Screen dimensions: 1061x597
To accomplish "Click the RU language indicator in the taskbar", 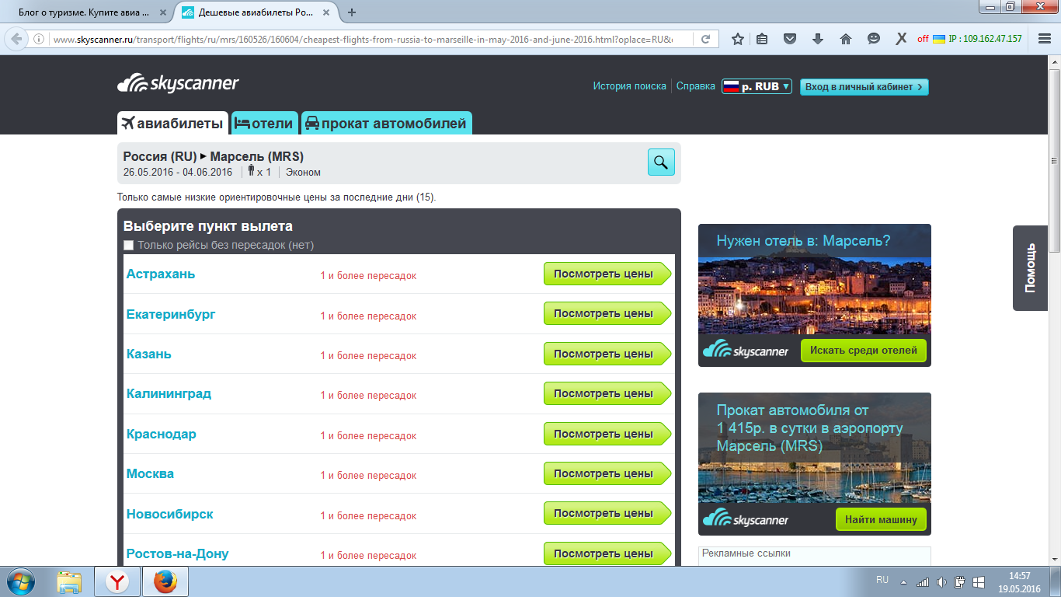I will [x=882, y=580].
